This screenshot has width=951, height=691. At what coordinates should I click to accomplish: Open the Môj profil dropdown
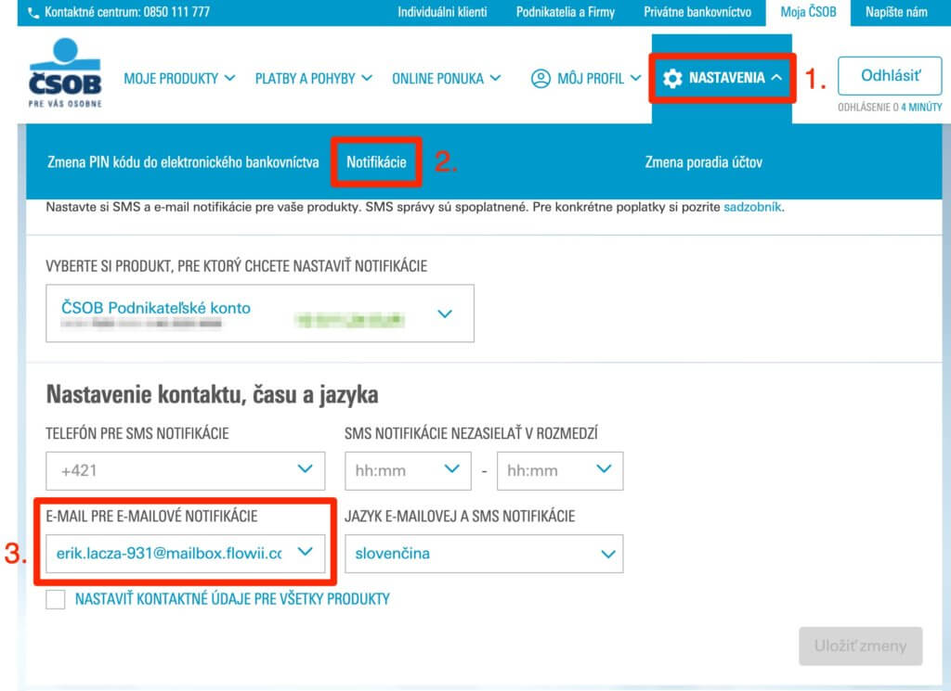point(586,78)
